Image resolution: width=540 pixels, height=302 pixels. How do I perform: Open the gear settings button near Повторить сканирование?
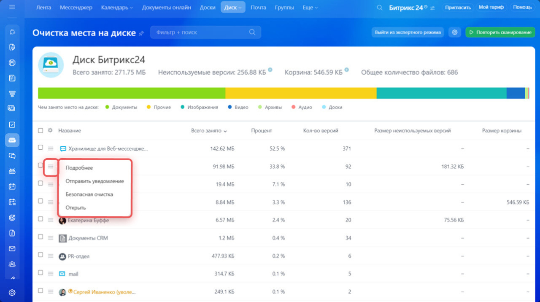pos(454,32)
